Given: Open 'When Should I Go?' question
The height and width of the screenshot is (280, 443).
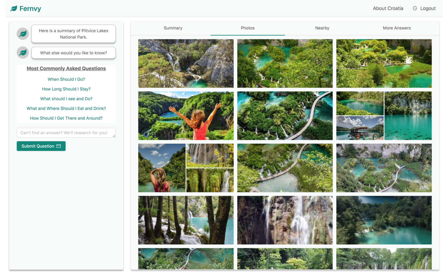Looking at the screenshot, I should click(x=66, y=79).
